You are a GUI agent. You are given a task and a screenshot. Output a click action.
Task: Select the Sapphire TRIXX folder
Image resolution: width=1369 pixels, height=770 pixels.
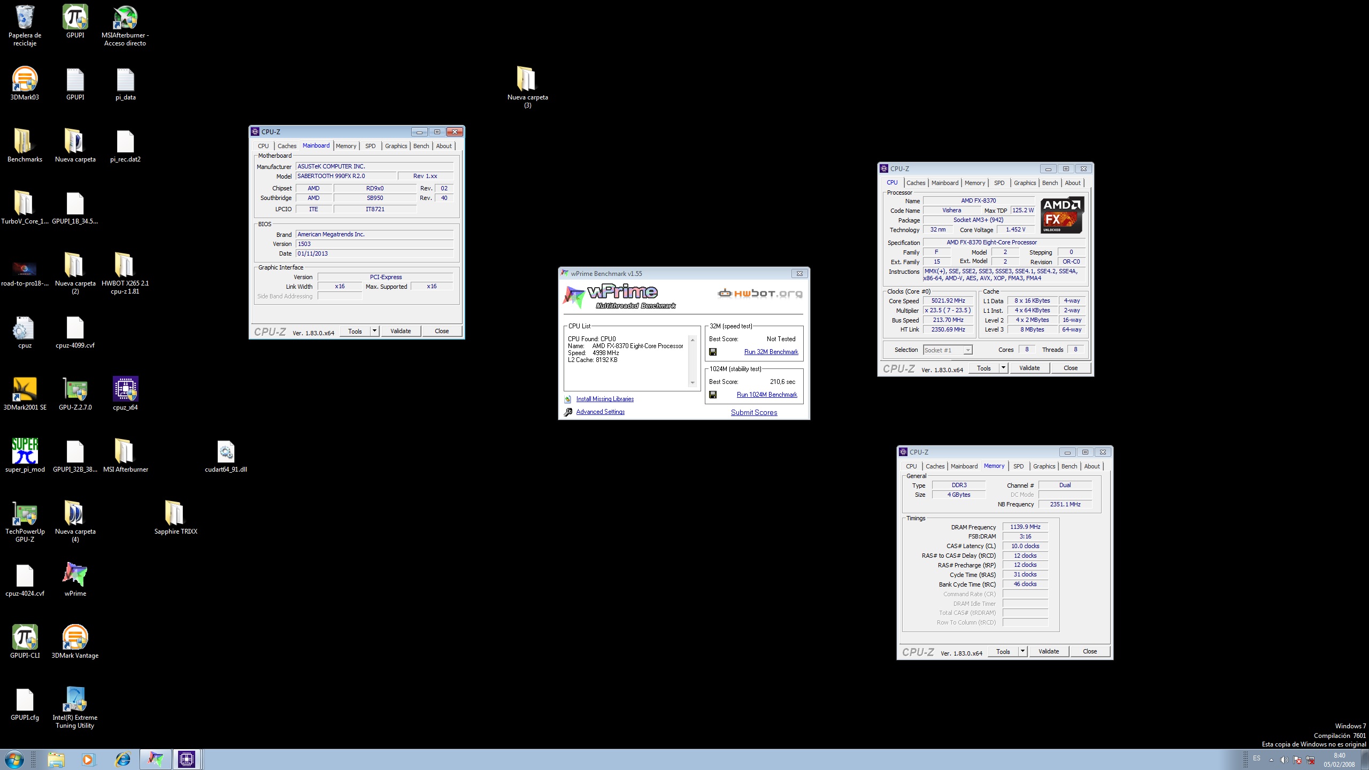pyautogui.click(x=175, y=514)
